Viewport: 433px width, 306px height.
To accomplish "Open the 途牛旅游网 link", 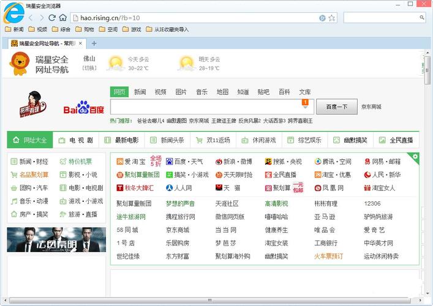I will pyautogui.click(x=131, y=217).
